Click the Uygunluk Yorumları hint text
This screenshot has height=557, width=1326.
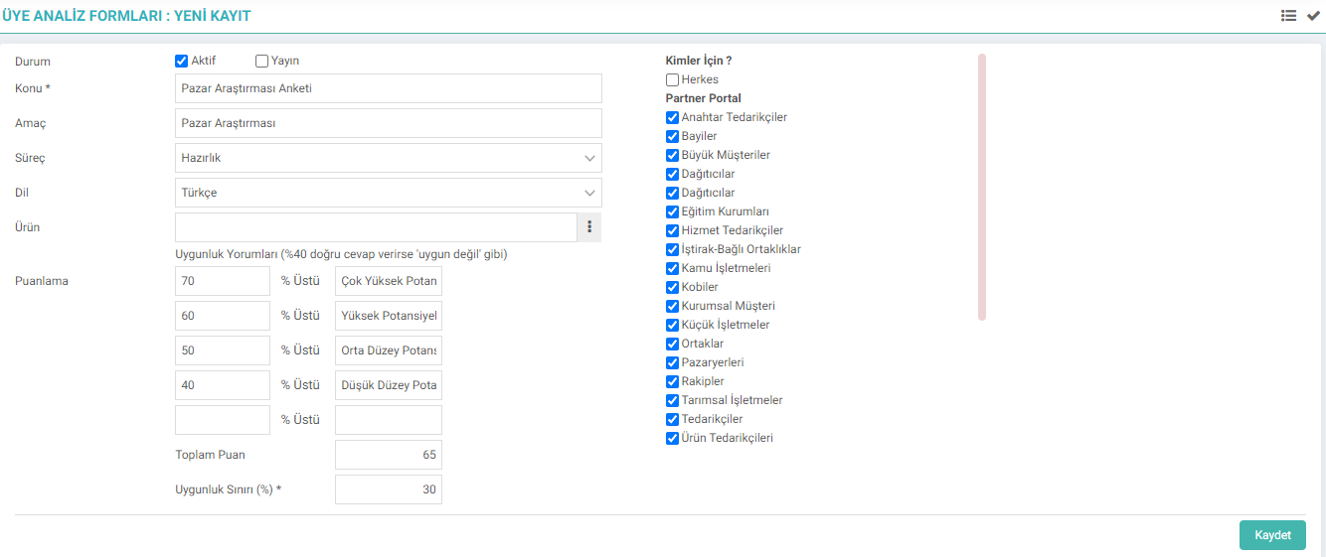(x=341, y=254)
